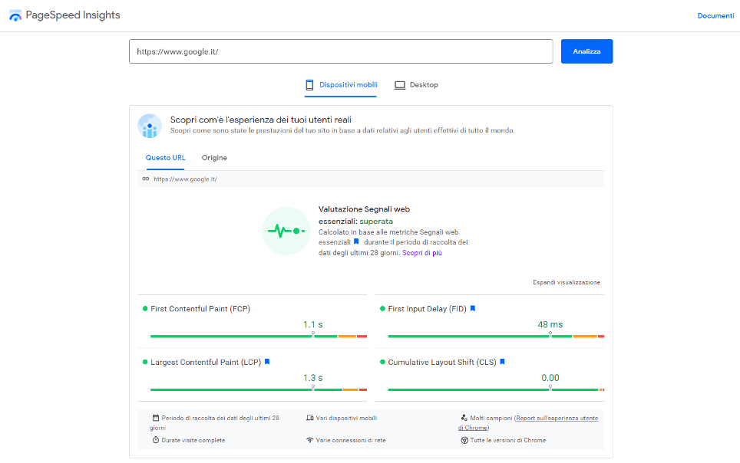Click the calendar icon for data collection period

[x=156, y=418]
